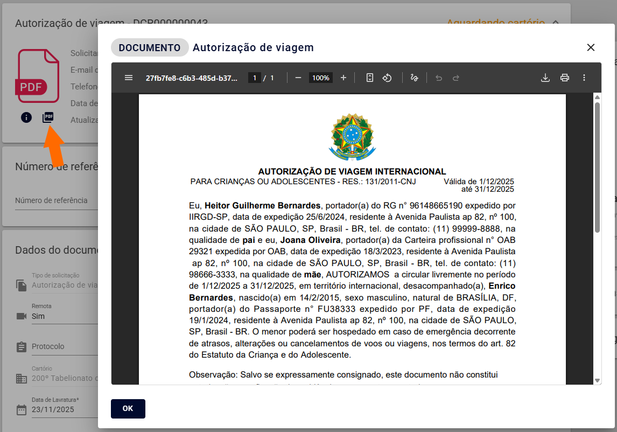Click the Data de Lavratura date 23/11/2025

53,409
